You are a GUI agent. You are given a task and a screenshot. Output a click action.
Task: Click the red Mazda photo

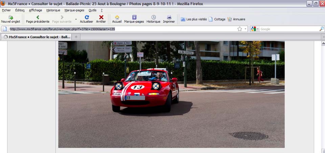(171, 94)
